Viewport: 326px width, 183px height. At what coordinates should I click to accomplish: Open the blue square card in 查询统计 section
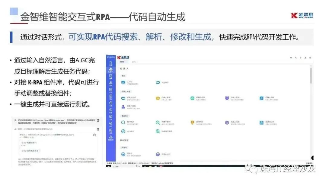[268, 123]
